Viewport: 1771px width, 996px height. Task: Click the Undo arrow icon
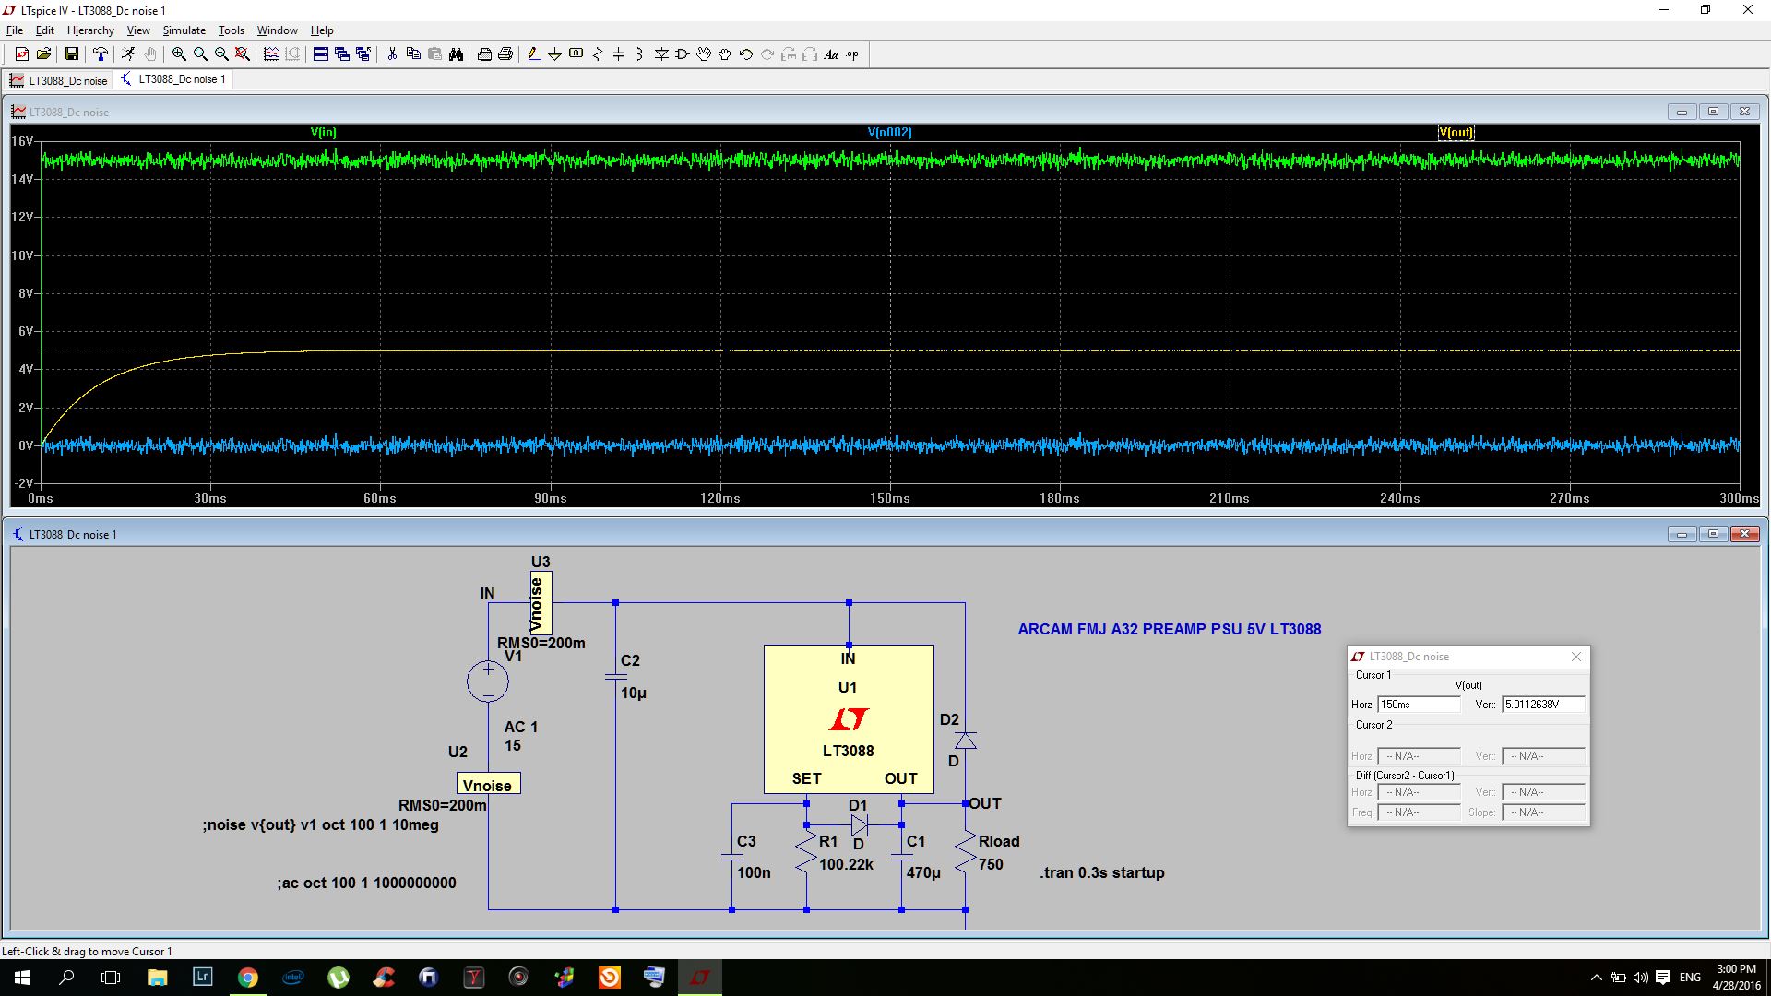[x=746, y=54]
